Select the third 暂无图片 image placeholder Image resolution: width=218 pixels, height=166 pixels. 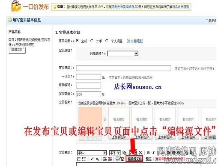point(165,119)
